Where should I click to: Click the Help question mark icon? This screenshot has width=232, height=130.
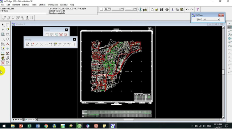198,10
